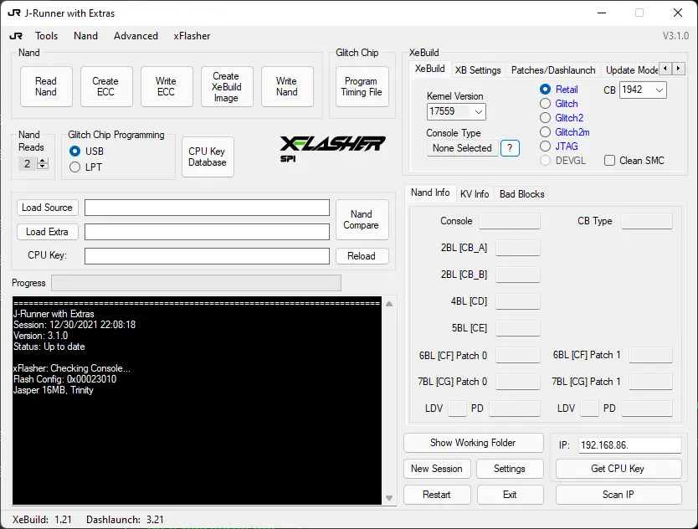Click 'Jasper 16MB, Trinity' log line
This screenshot has height=529, width=698.
click(53, 390)
